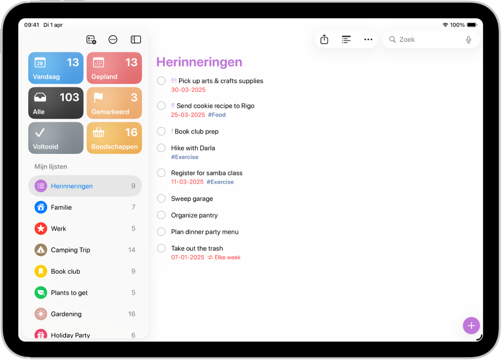Tap the Share icon above the list
The width and height of the screenshot is (502, 362).
click(324, 39)
